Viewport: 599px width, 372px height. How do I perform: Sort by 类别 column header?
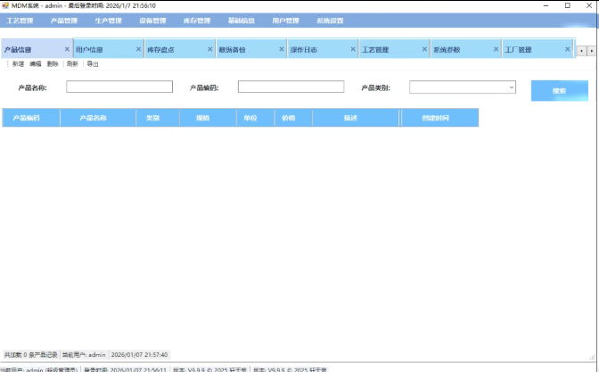[x=158, y=118]
